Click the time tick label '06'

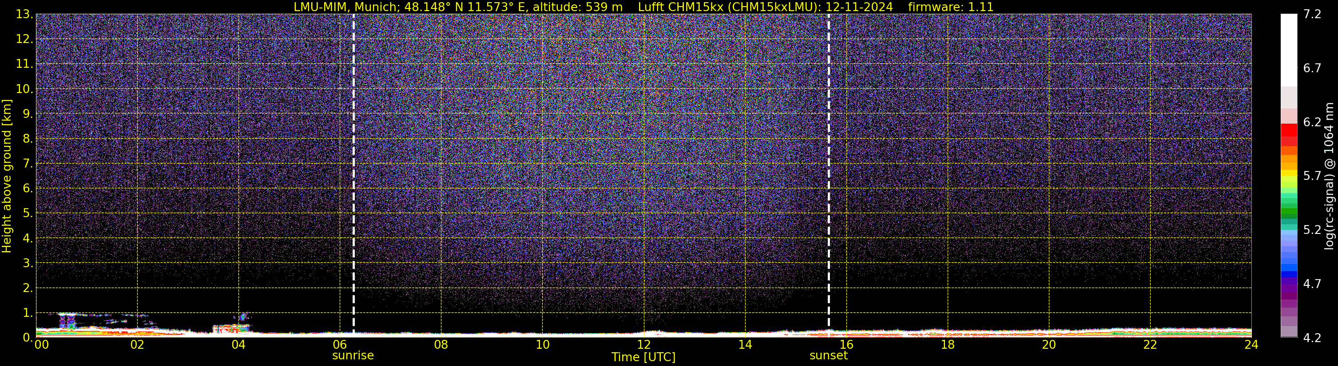(x=340, y=345)
